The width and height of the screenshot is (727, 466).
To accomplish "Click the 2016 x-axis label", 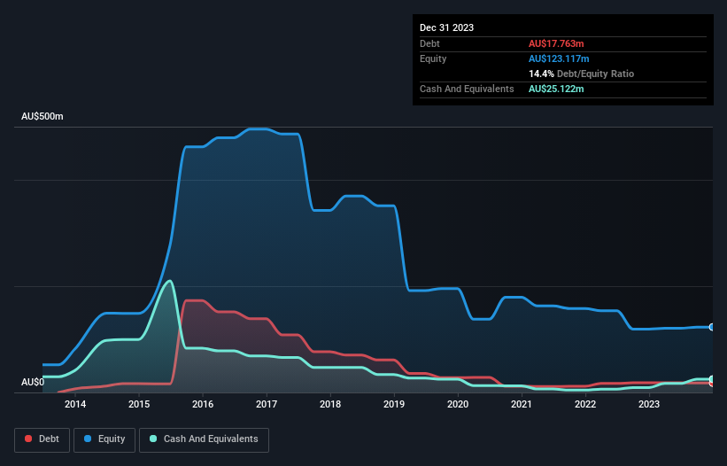I will (203, 404).
